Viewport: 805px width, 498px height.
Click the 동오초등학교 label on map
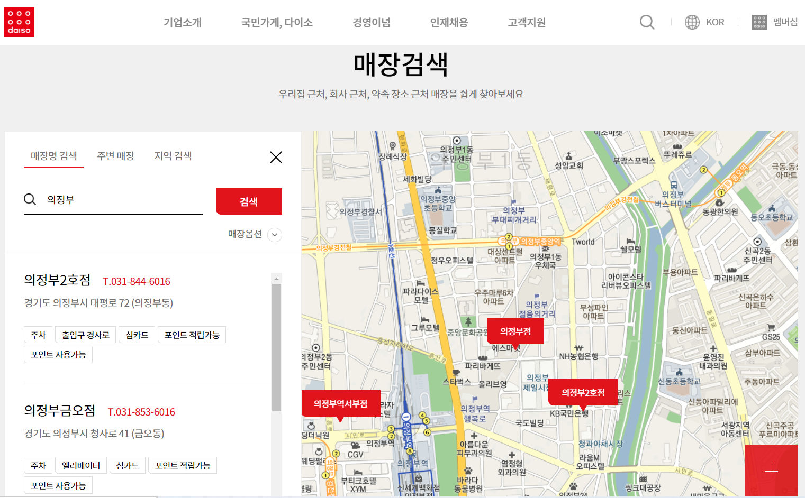[772, 217]
